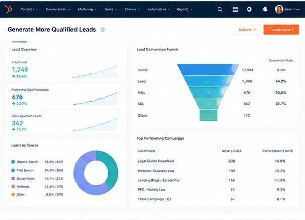Viewport: 305px width, 220px height.
Task: Open the notifications icon in navbar
Action: pos(265,9)
